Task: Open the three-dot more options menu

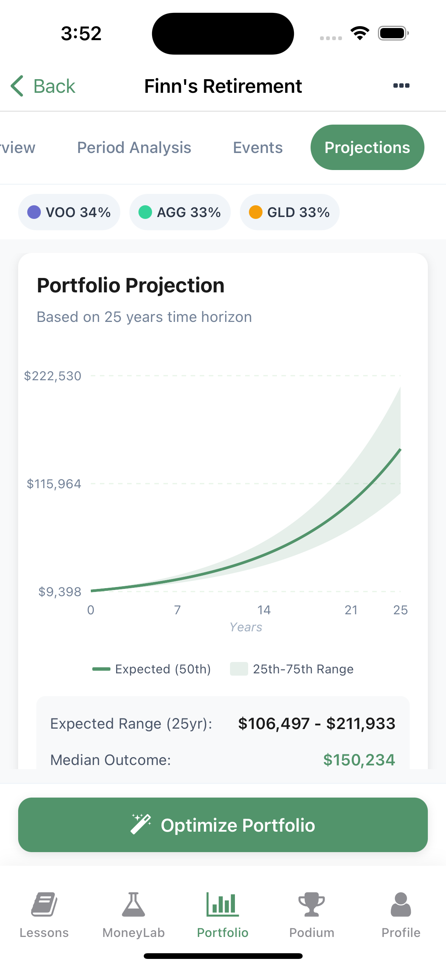Action: pyautogui.click(x=401, y=86)
